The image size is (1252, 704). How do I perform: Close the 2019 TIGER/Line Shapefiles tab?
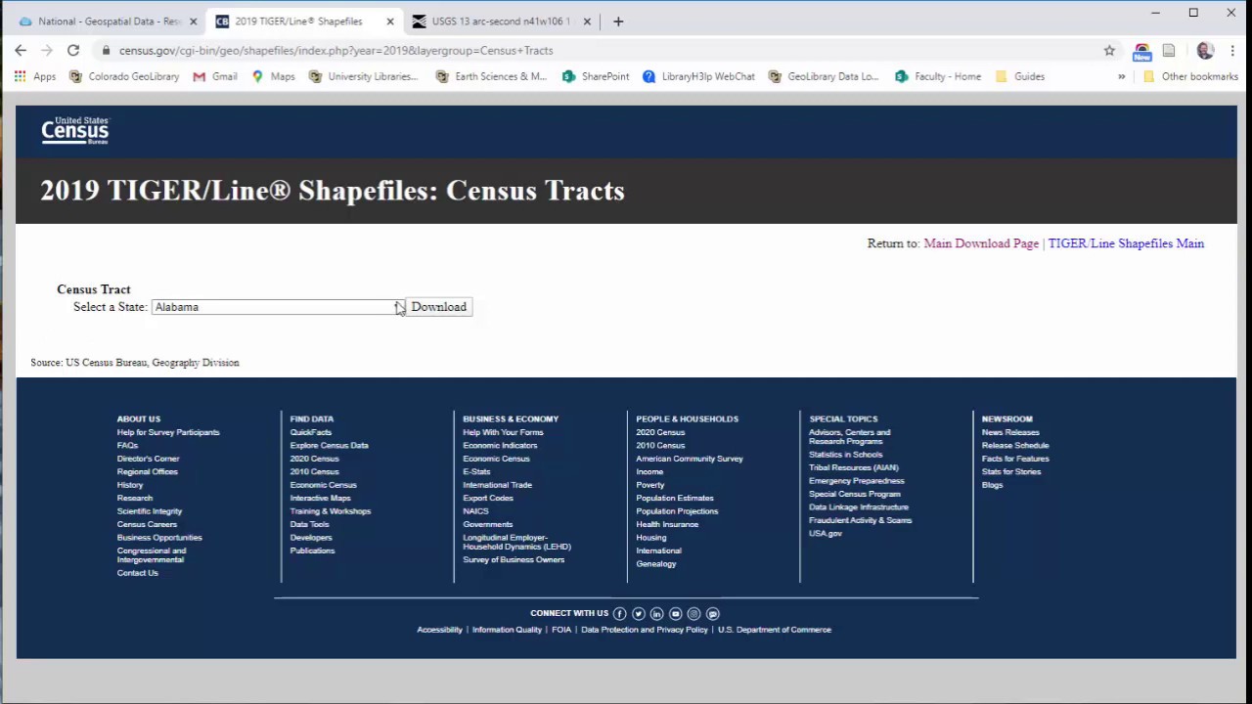[390, 21]
